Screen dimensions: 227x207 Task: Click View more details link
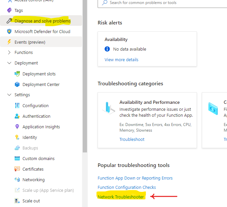121,60
